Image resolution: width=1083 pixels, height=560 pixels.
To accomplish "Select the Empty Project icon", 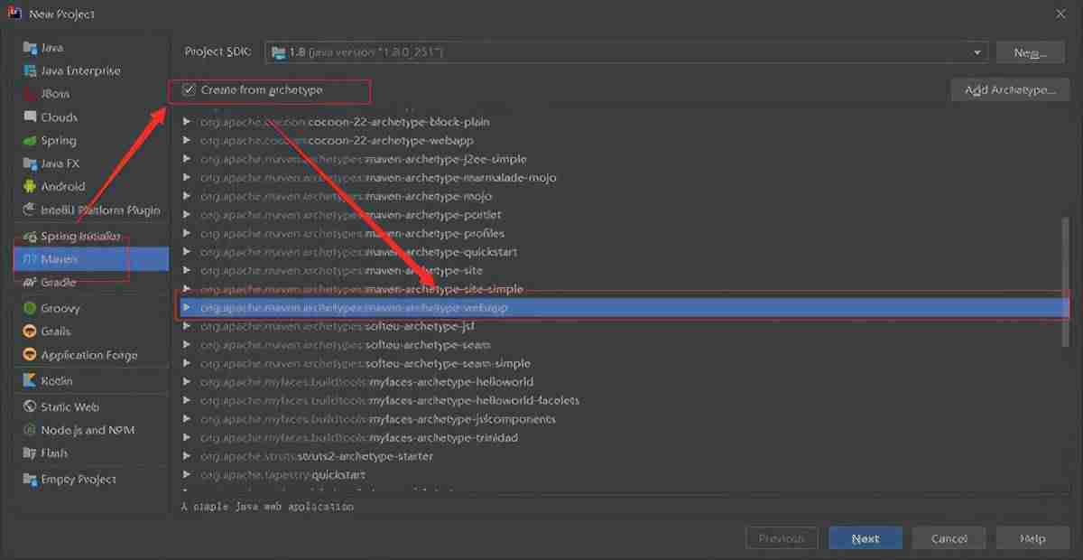I will pyautogui.click(x=30, y=480).
